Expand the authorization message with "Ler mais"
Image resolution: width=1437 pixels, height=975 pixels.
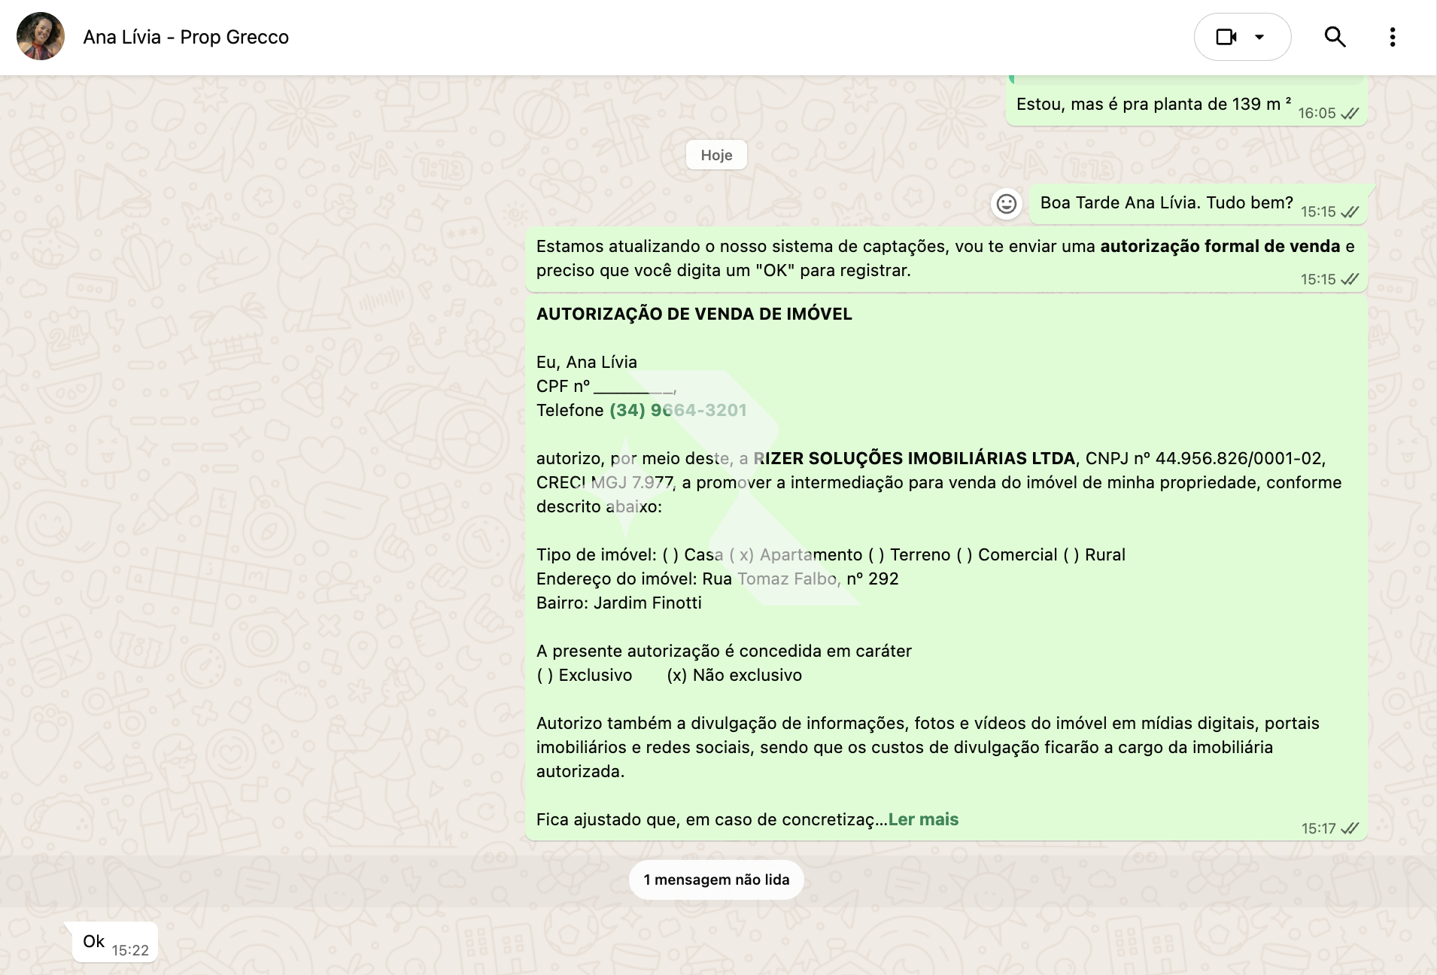pos(923,819)
